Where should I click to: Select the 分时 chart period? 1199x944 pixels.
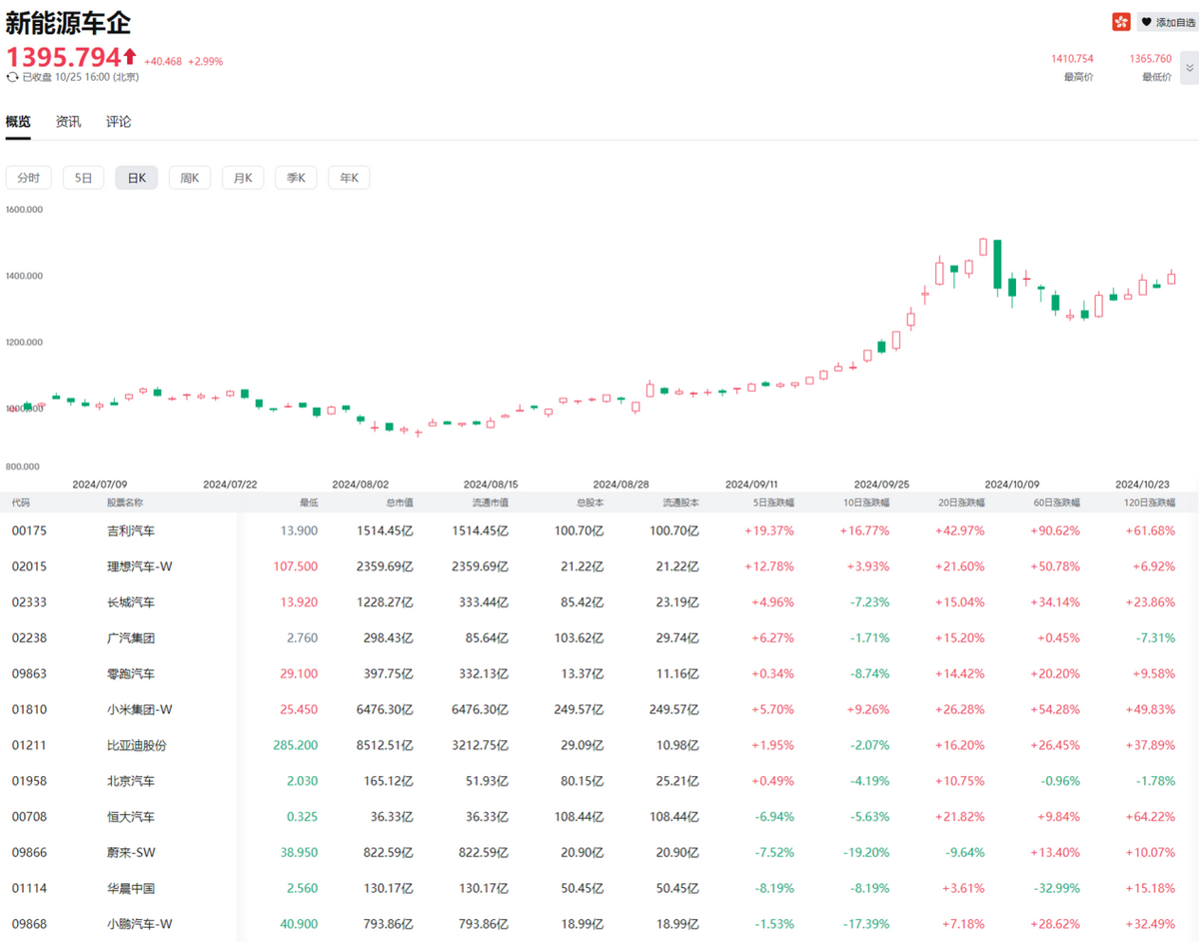pyautogui.click(x=28, y=178)
